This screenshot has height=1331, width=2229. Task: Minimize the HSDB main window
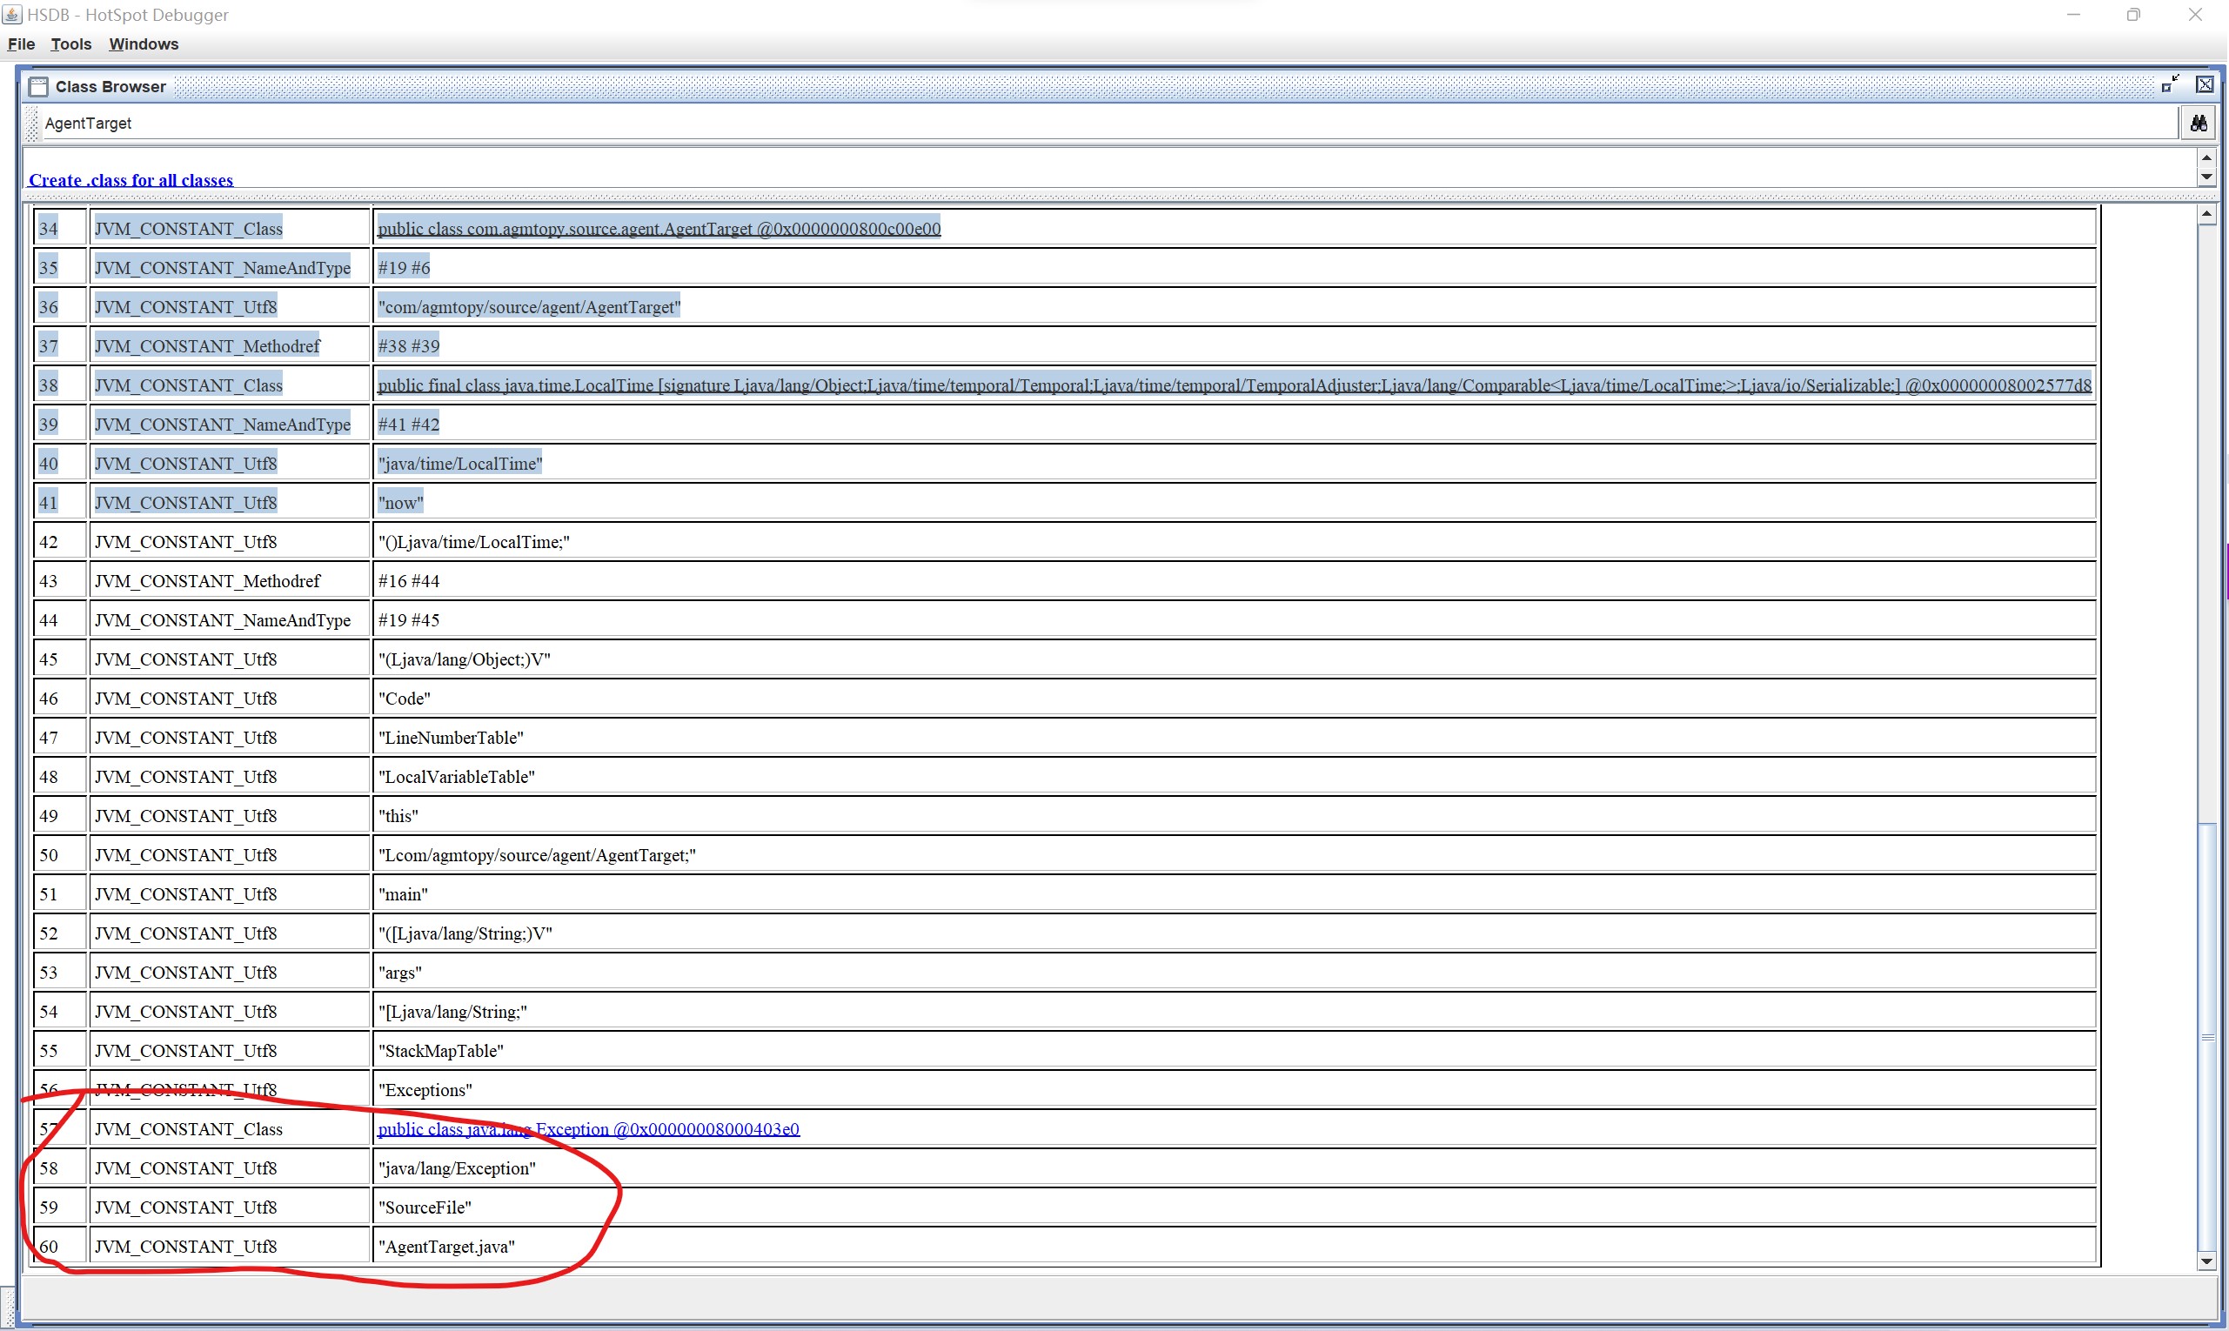[x=2073, y=16]
